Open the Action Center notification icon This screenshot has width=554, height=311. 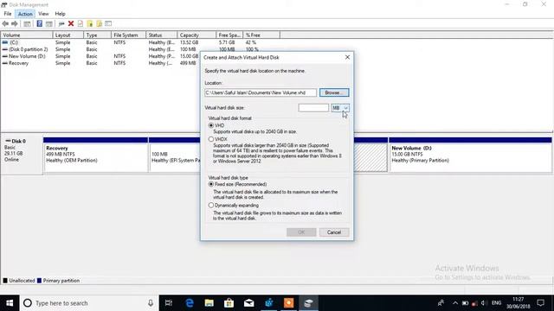(540, 303)
